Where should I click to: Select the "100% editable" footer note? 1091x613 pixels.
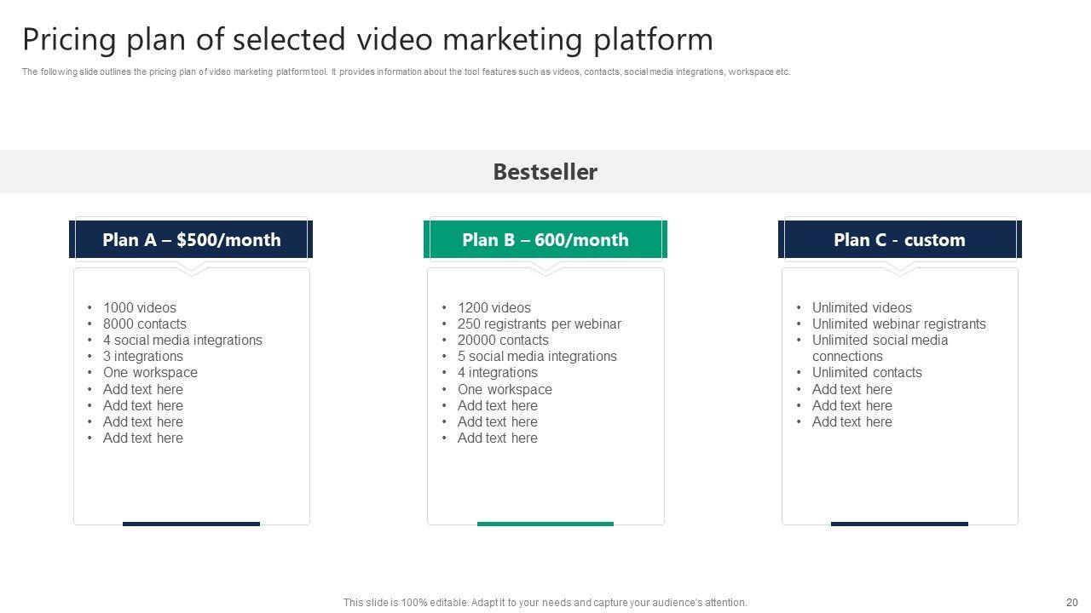(545, 602)
